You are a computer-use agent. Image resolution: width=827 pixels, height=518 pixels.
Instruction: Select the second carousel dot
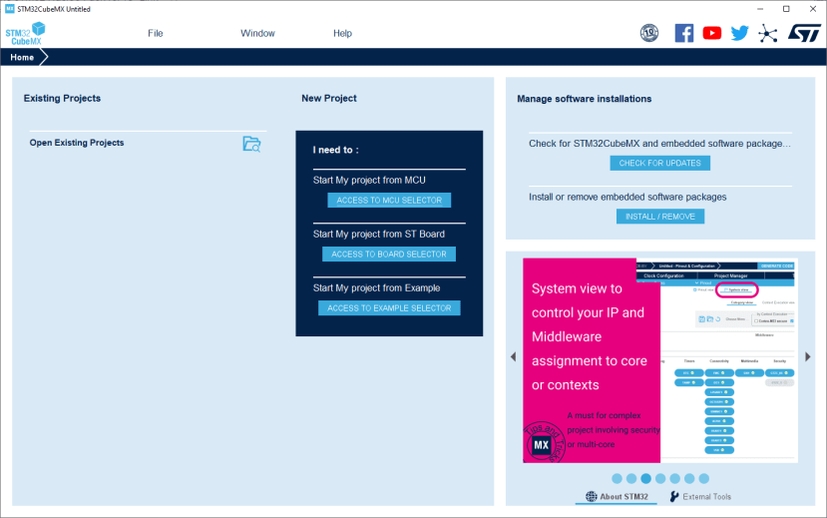tap(631, 478)
